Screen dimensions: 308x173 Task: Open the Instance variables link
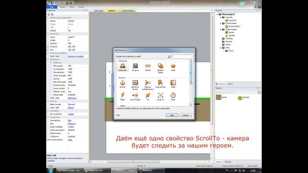pyautogui.click(x=76, y=56)
